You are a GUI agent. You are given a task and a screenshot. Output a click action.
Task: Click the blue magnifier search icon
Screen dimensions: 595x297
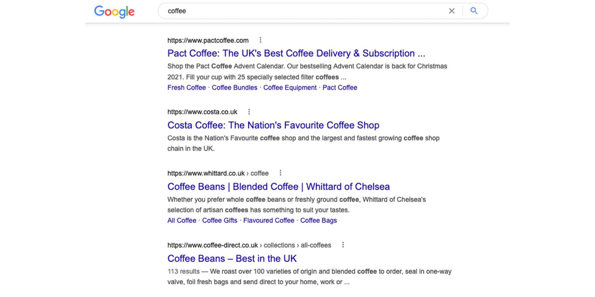click(x=474, y=11)
